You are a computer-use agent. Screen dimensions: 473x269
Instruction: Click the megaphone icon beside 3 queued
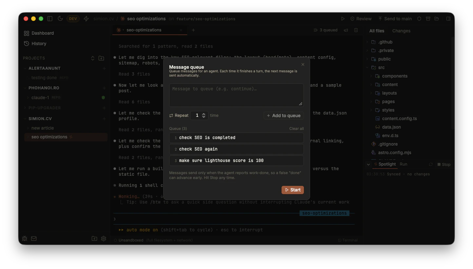click(x=346, y=30)
